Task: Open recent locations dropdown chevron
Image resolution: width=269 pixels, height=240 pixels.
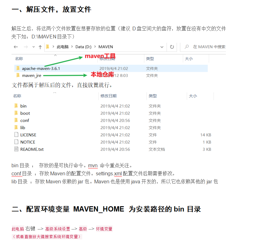Action: (x=34, y=47)
